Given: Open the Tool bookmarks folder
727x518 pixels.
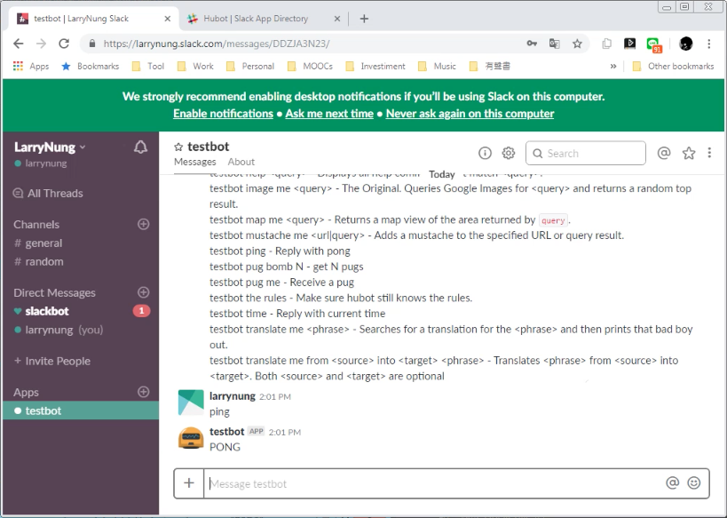Looking at the screenshot, I should tap(148, 66).
